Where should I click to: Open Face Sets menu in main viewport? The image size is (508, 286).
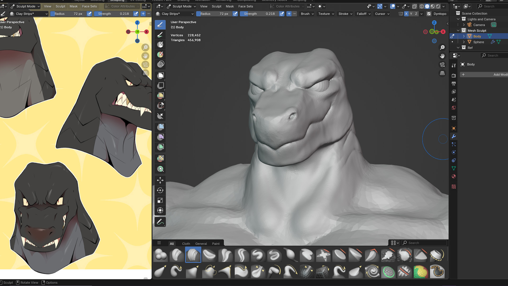coord(246,6)
